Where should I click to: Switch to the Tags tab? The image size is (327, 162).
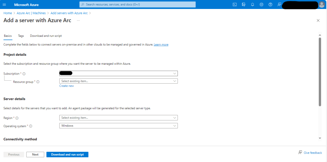pyautogui.click(x=21, y=36)
